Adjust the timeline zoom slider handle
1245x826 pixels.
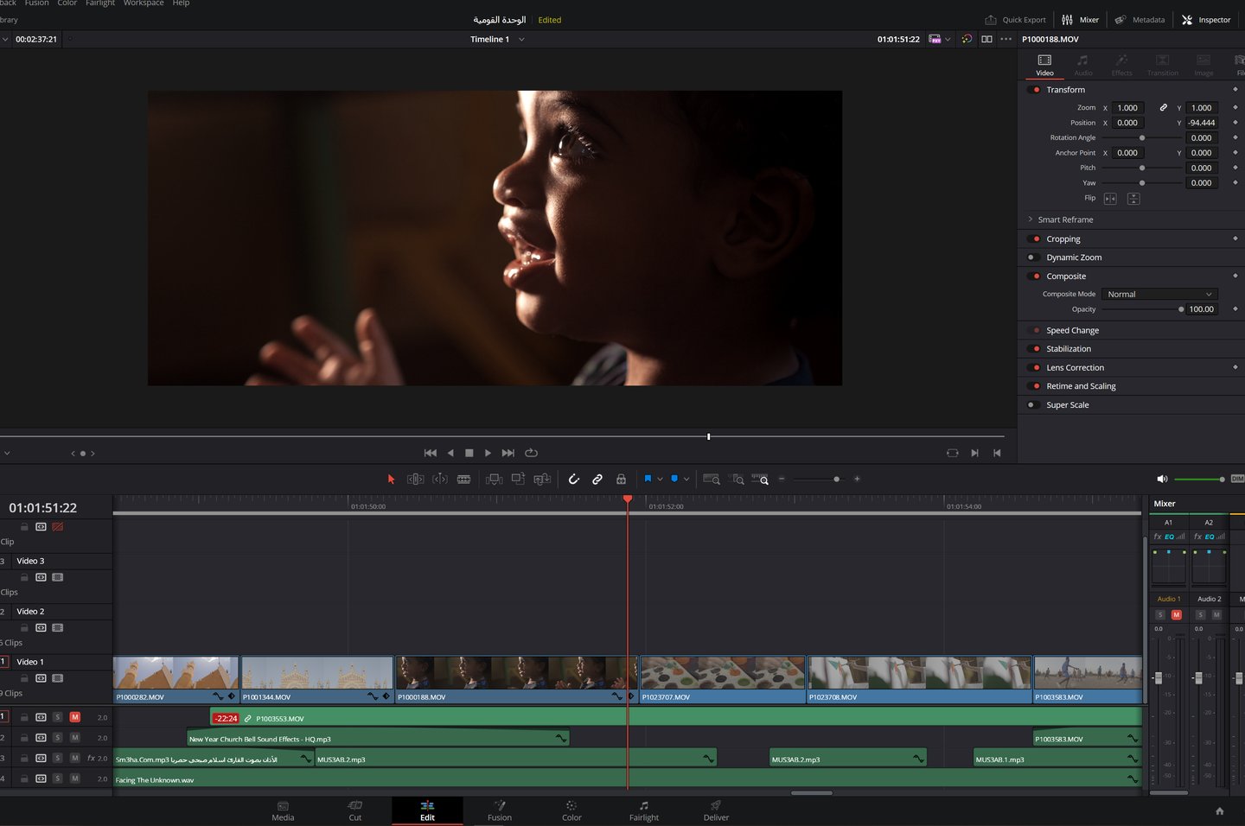point(836,479)
